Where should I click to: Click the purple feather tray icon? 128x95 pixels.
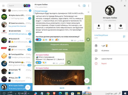point(25,93)
